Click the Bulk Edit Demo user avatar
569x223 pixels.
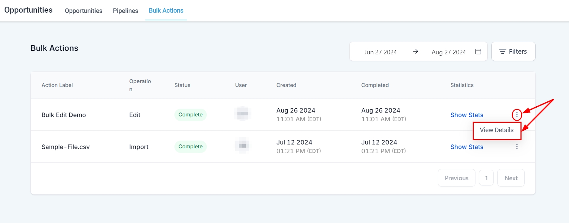click(x=242, y=114)
